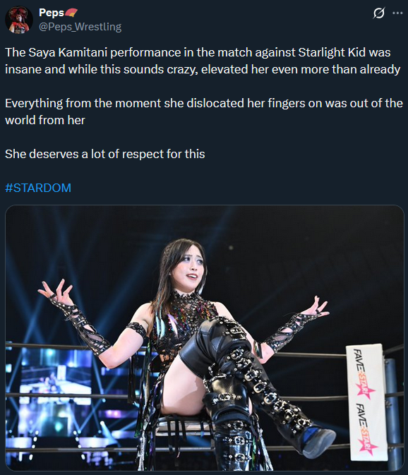Viewport: 408px width, 475px height.
Task: Click the fan emoji beside Peps
Action: [71, 13]
